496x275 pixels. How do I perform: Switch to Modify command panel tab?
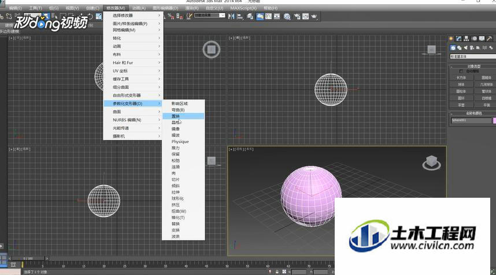(458, 39)
